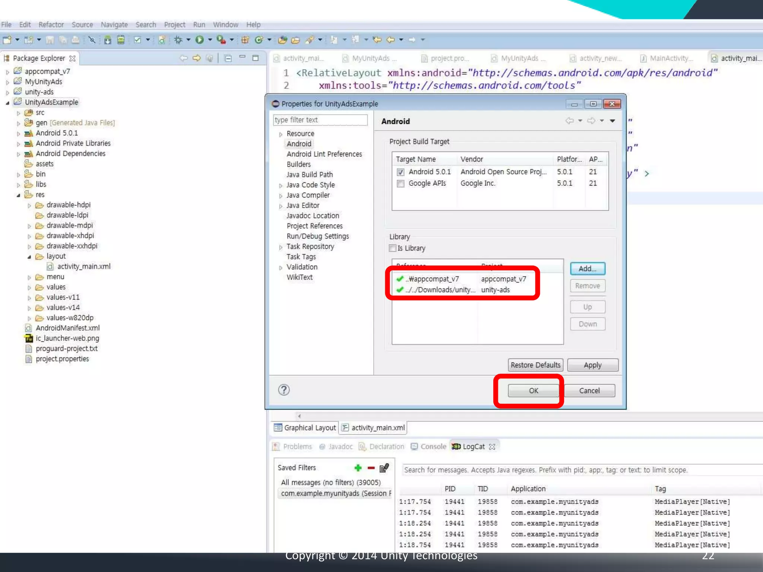Expand the Java Code Style node
Screen dimensions: 763x572
coord(281,185)
